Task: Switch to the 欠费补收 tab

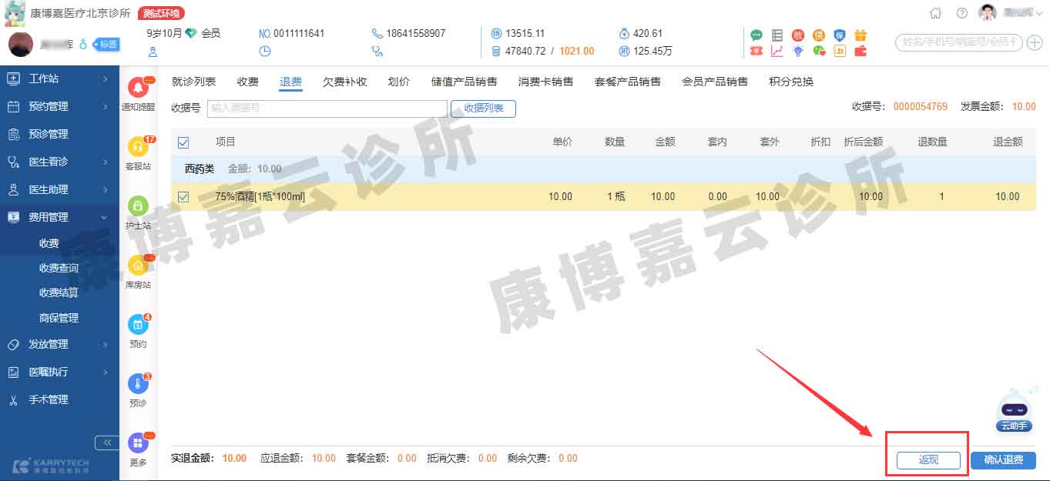Action: click(344, 82)
